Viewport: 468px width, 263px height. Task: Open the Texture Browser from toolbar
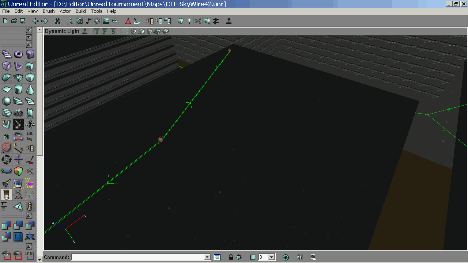pyautogui.click(x=106, y=21)
